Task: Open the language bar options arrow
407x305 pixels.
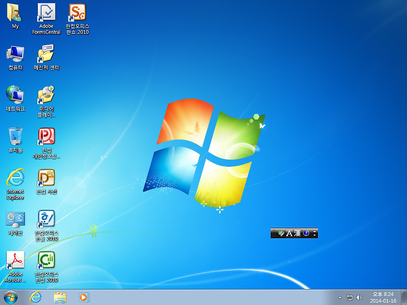Action: [315, 235]
